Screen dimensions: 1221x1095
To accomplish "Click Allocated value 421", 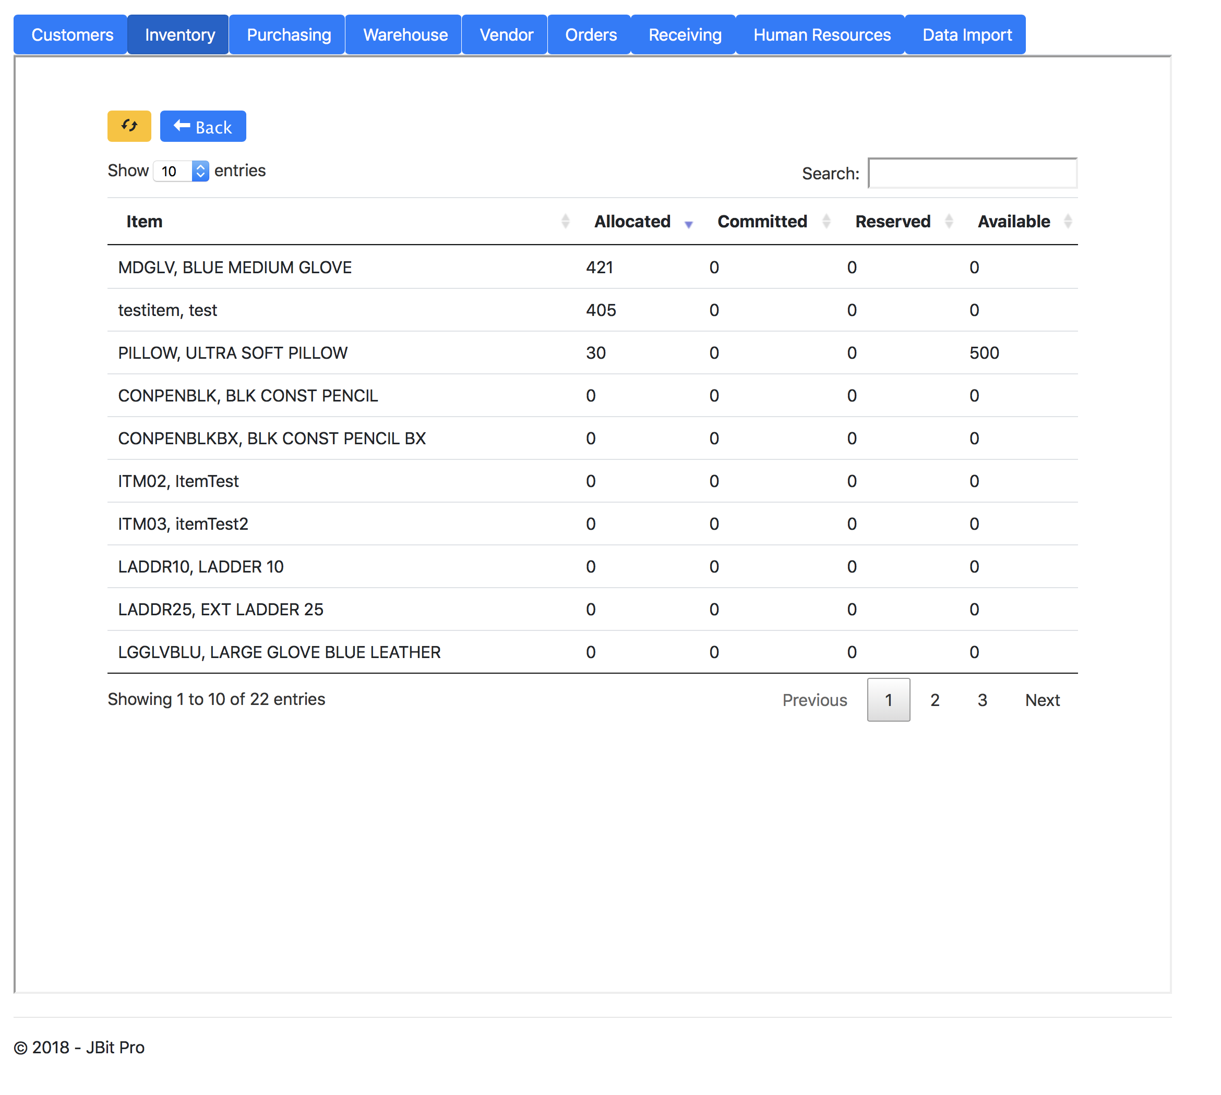I will 599,267.
